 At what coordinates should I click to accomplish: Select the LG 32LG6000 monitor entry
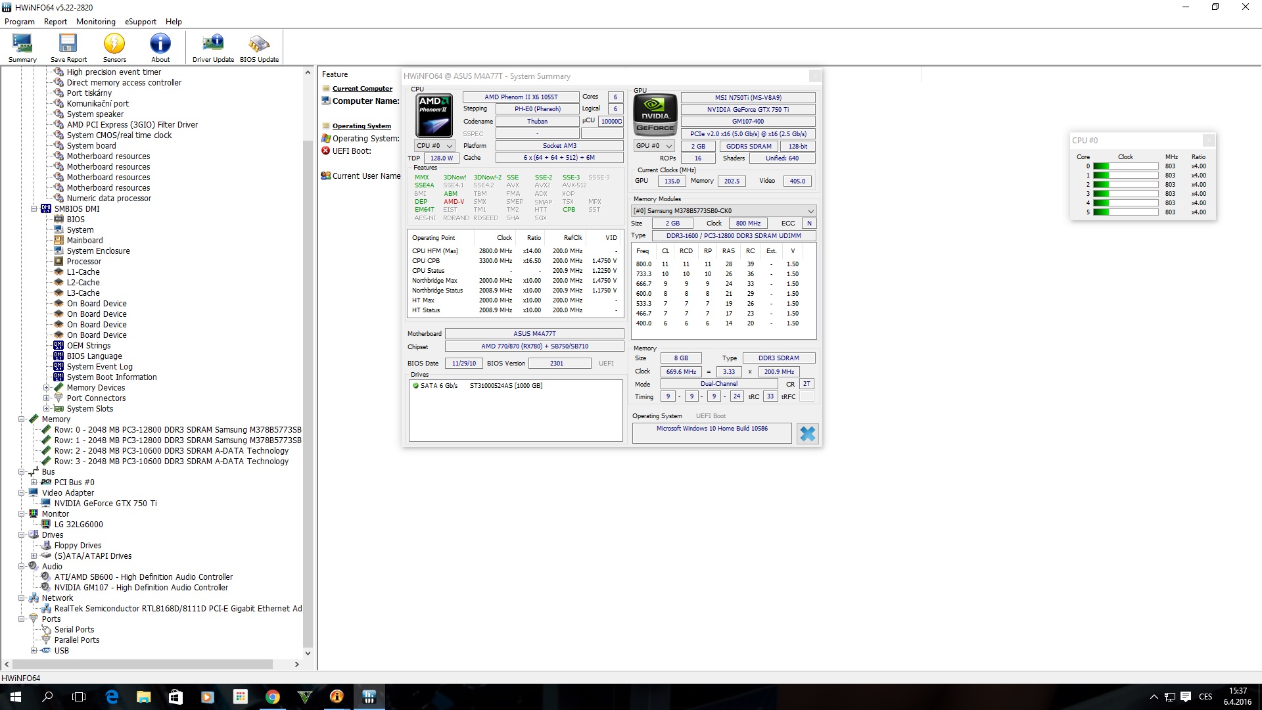(78, 525)
